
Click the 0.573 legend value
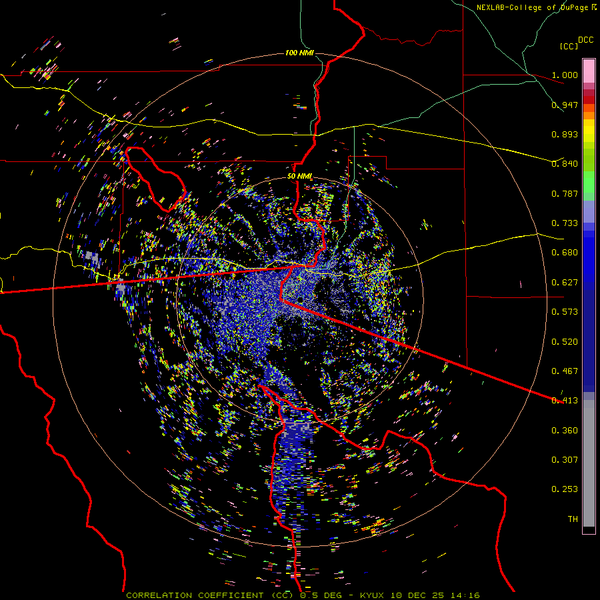(565, 312)
